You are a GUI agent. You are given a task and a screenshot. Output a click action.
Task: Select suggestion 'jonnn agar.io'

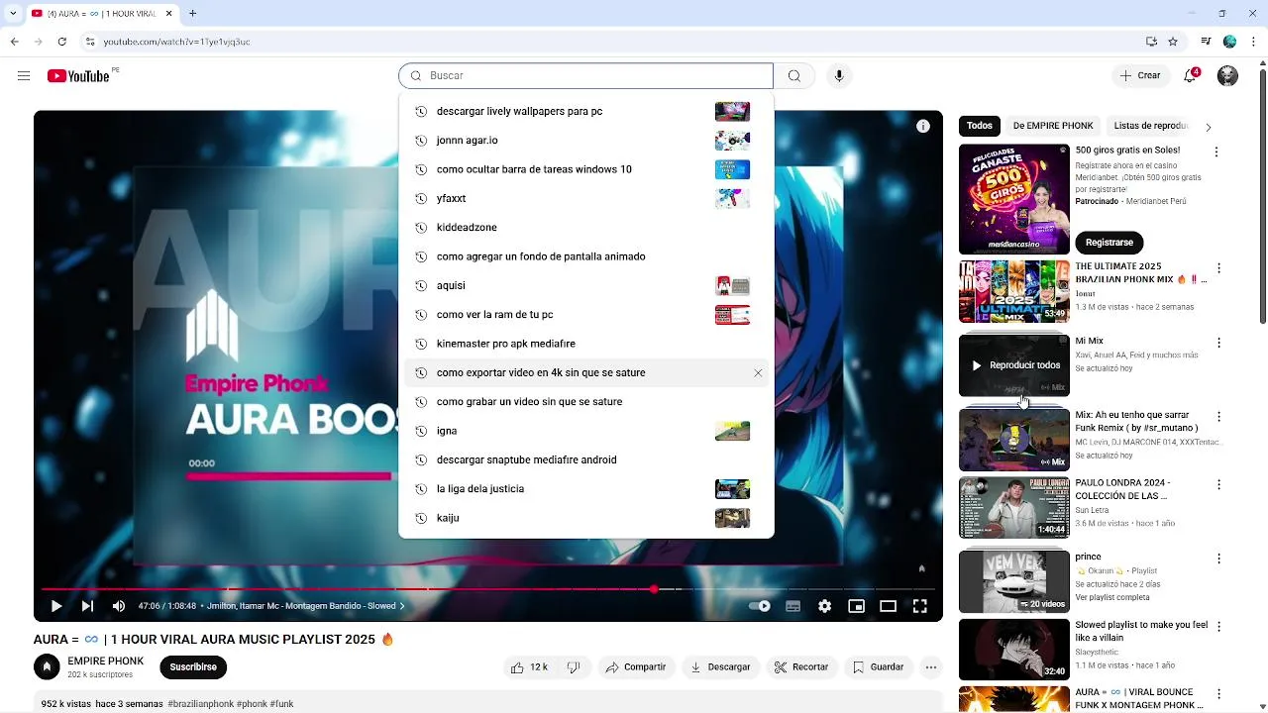[x=585, y=141]
